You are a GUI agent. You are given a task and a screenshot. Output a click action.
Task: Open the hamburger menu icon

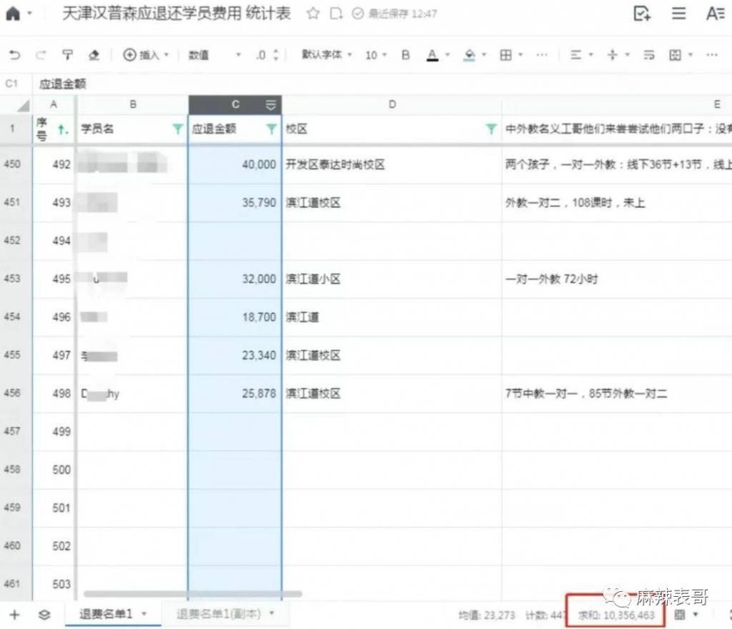tap(678, 13)
